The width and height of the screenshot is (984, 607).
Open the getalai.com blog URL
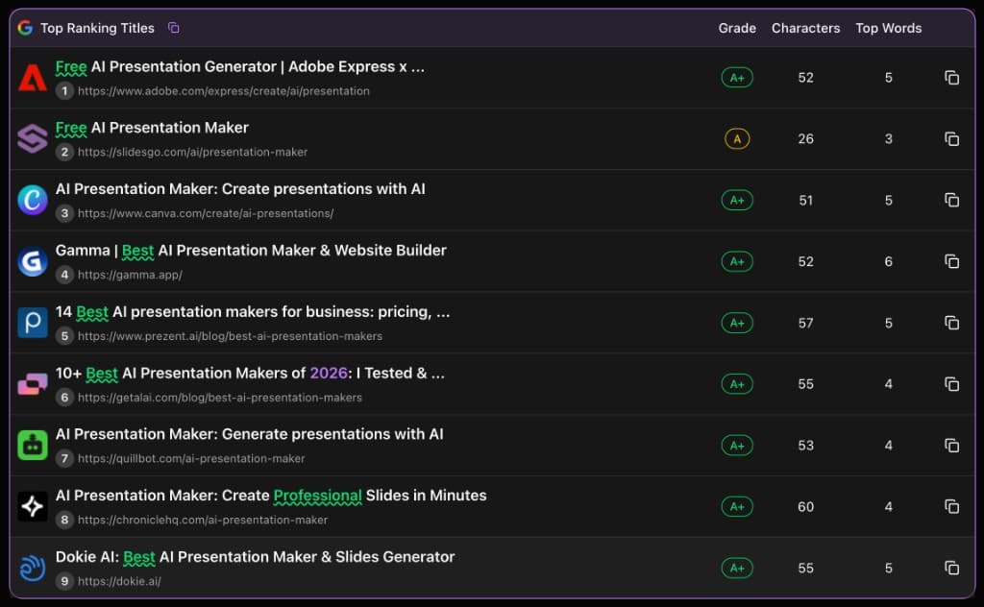coord(220,398)
